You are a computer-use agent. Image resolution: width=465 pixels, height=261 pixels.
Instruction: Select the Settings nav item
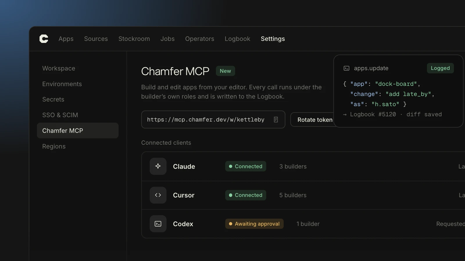273,39
